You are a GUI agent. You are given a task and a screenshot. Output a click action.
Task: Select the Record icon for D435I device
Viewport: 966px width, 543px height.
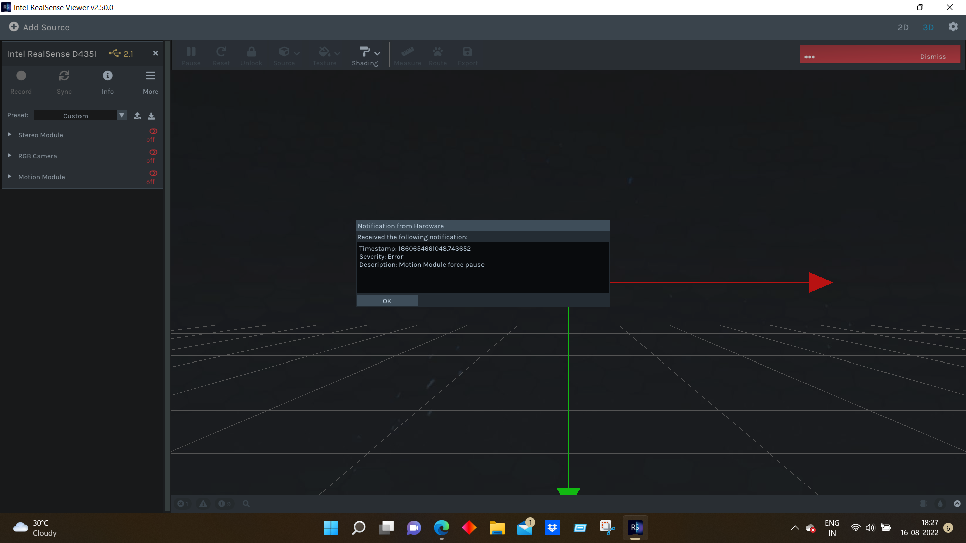[x=21, y=76]
